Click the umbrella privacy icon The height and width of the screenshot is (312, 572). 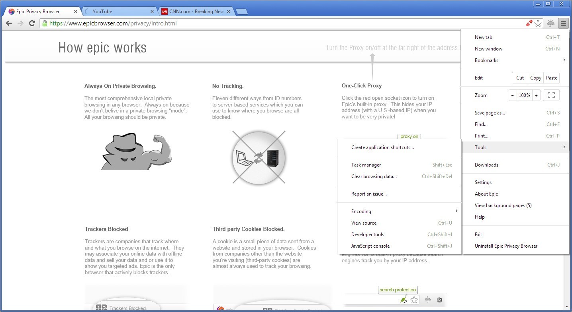[x=551, y=23]
